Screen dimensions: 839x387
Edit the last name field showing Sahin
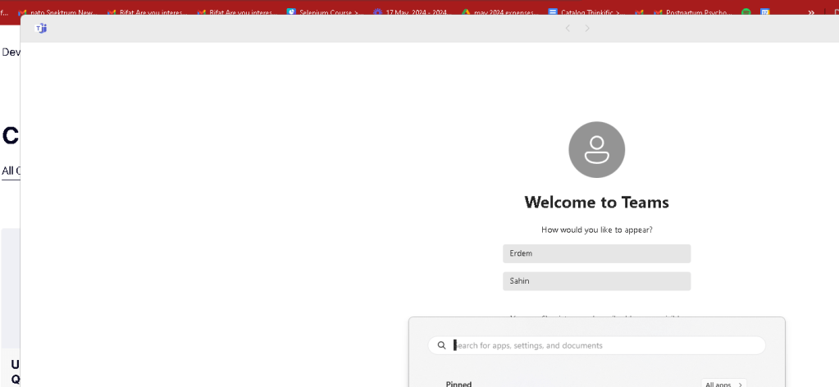tap(596, 281)
